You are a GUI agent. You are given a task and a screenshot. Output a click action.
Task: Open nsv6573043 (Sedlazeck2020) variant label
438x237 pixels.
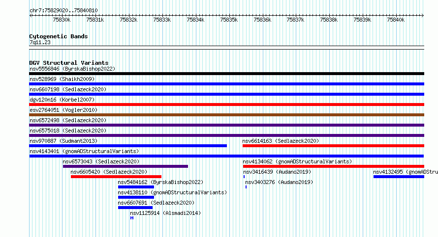[101, 161]
